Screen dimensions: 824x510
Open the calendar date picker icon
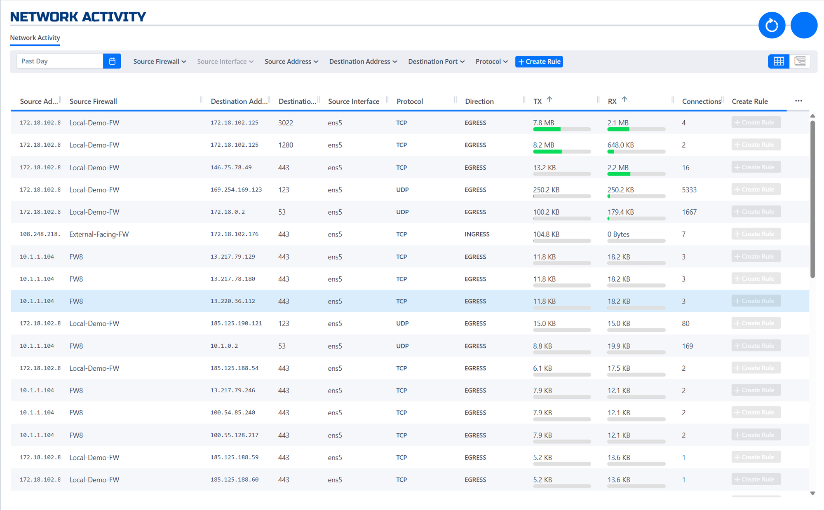(x=112, y=61)
